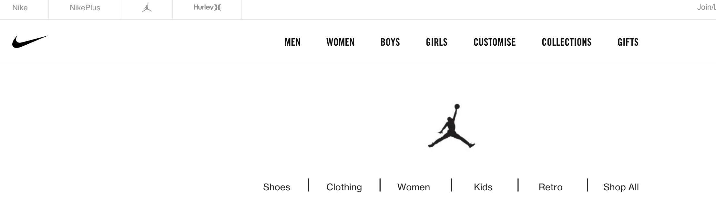
Task: Open the COLLECTIONS menu
Action: [567, 42]
